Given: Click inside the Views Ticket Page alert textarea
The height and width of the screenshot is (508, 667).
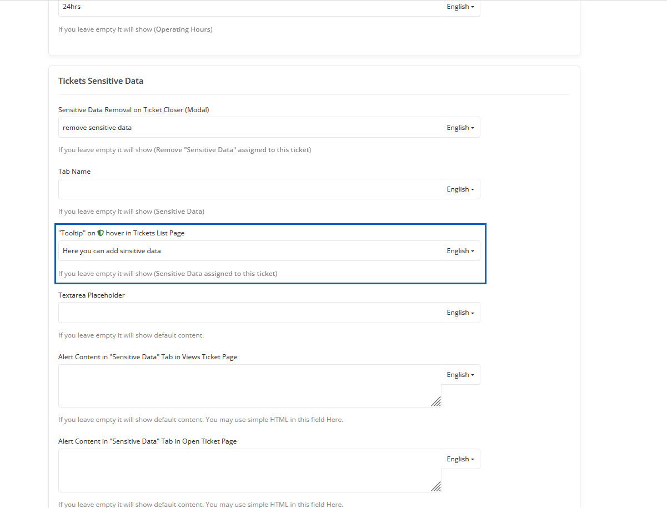Looking at the screenshot, I should [244, 386].
